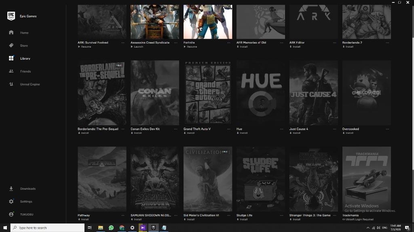The width and height of the screenshot is (414, 232).
Task: Open File Explorer from the taskbar
Action: point(101,228)
